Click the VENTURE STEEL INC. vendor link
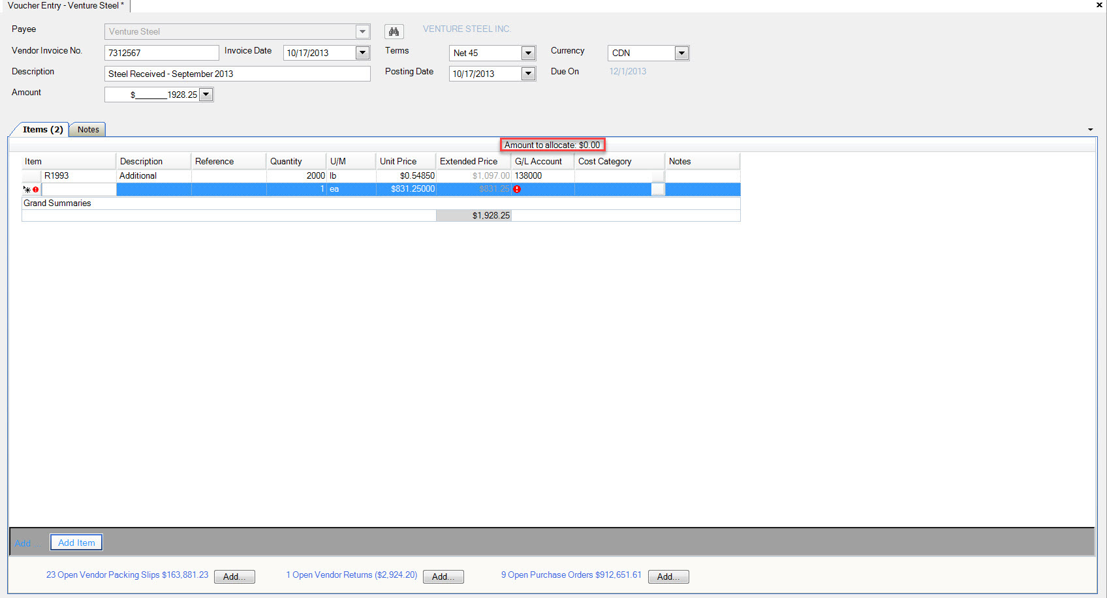Viewport: 1107px width, 598px height. pos(467,29)
